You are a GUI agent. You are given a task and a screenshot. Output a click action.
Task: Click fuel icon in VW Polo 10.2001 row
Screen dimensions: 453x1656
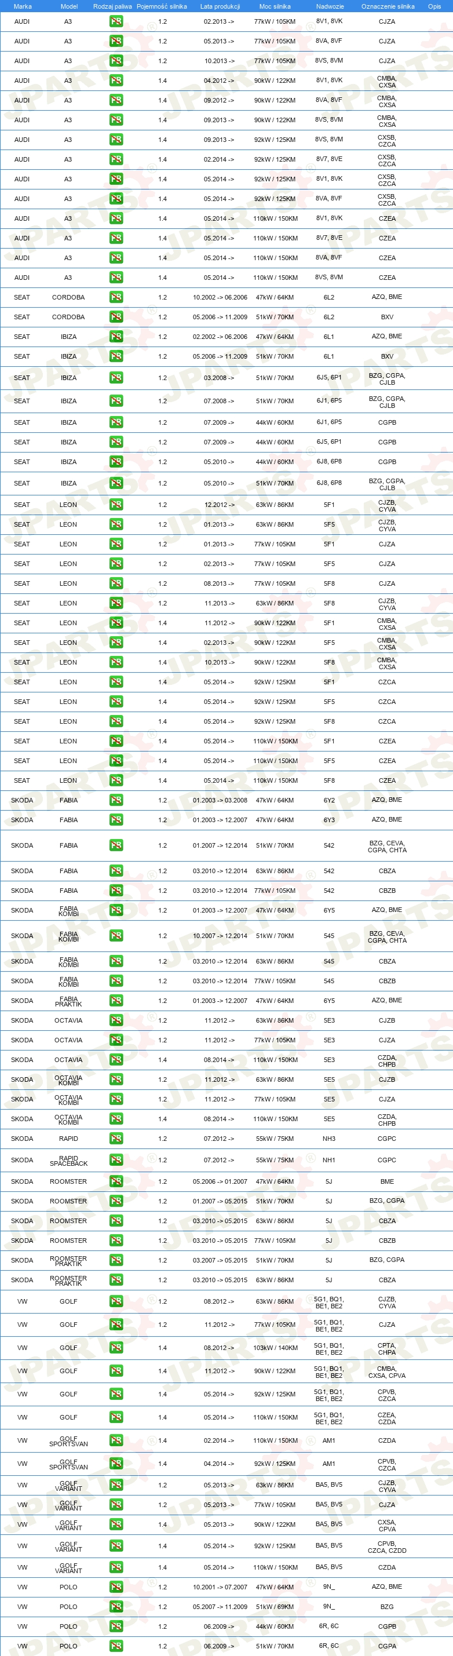(x=116, y=1587)
